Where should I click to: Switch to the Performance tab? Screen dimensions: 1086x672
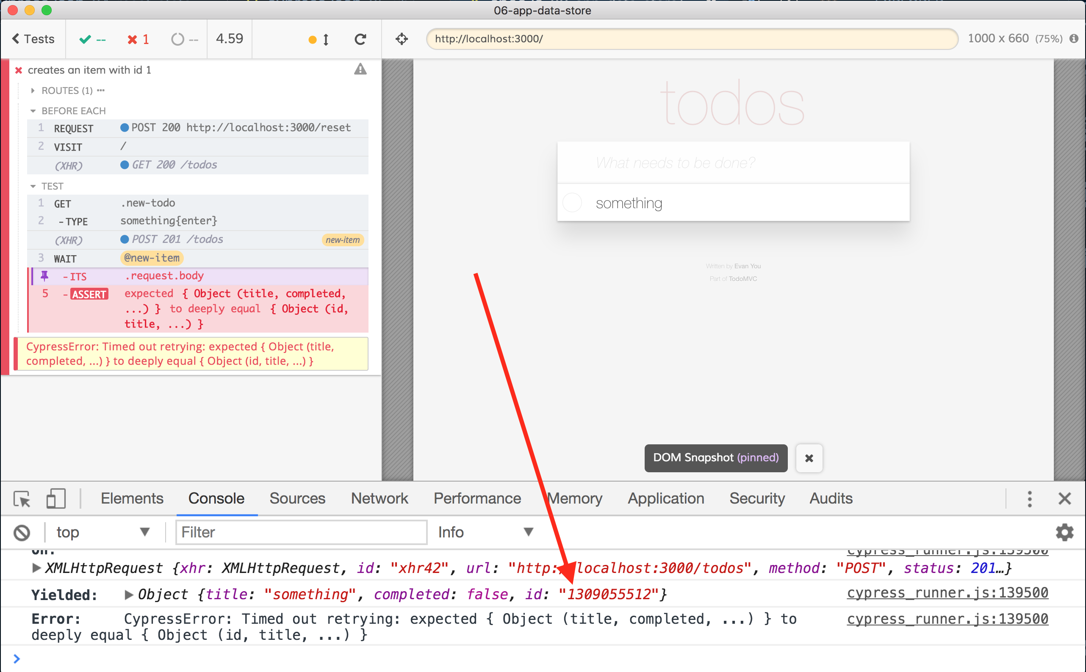[x=477, y=498]
